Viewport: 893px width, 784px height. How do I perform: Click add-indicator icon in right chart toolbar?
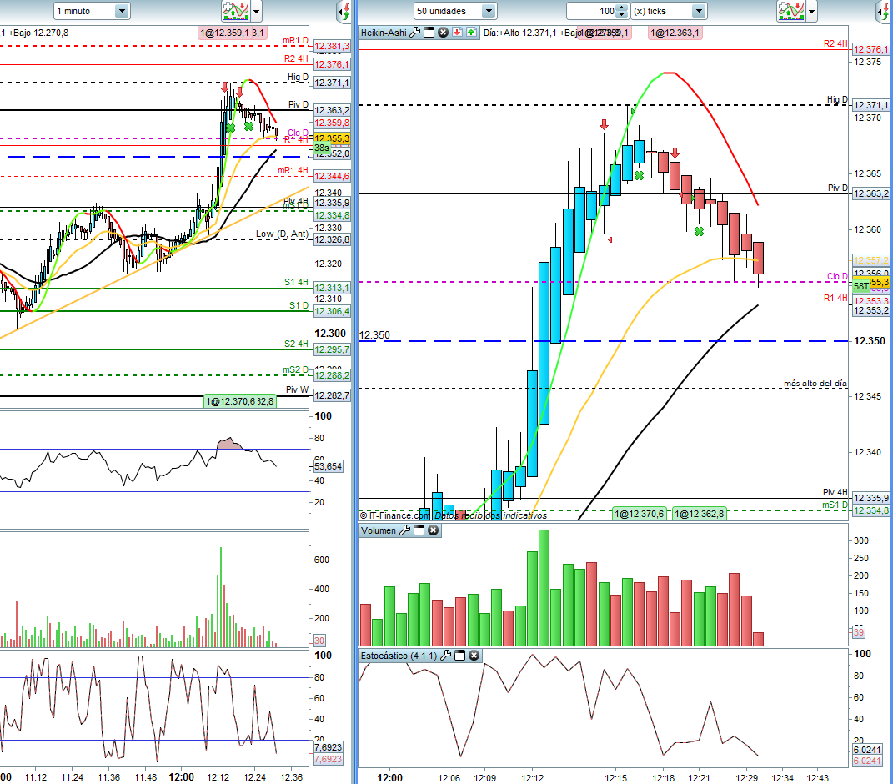pos(791,11)
